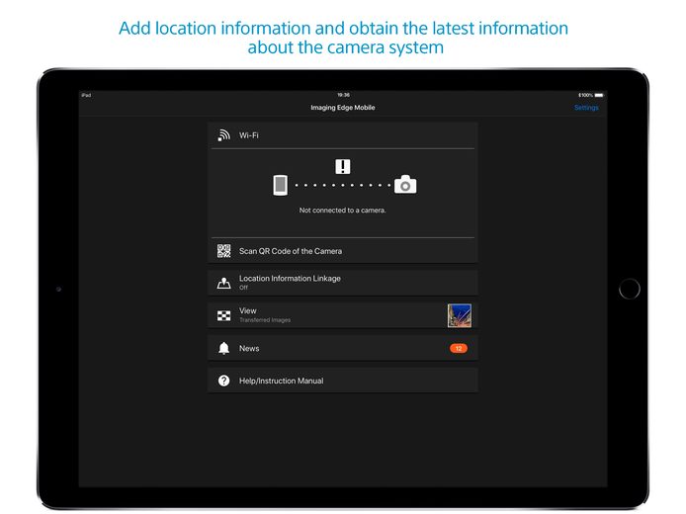This screenshot has width=686, height=514.
Task: Tap the camera icon
Action: (x=405, y=184)
